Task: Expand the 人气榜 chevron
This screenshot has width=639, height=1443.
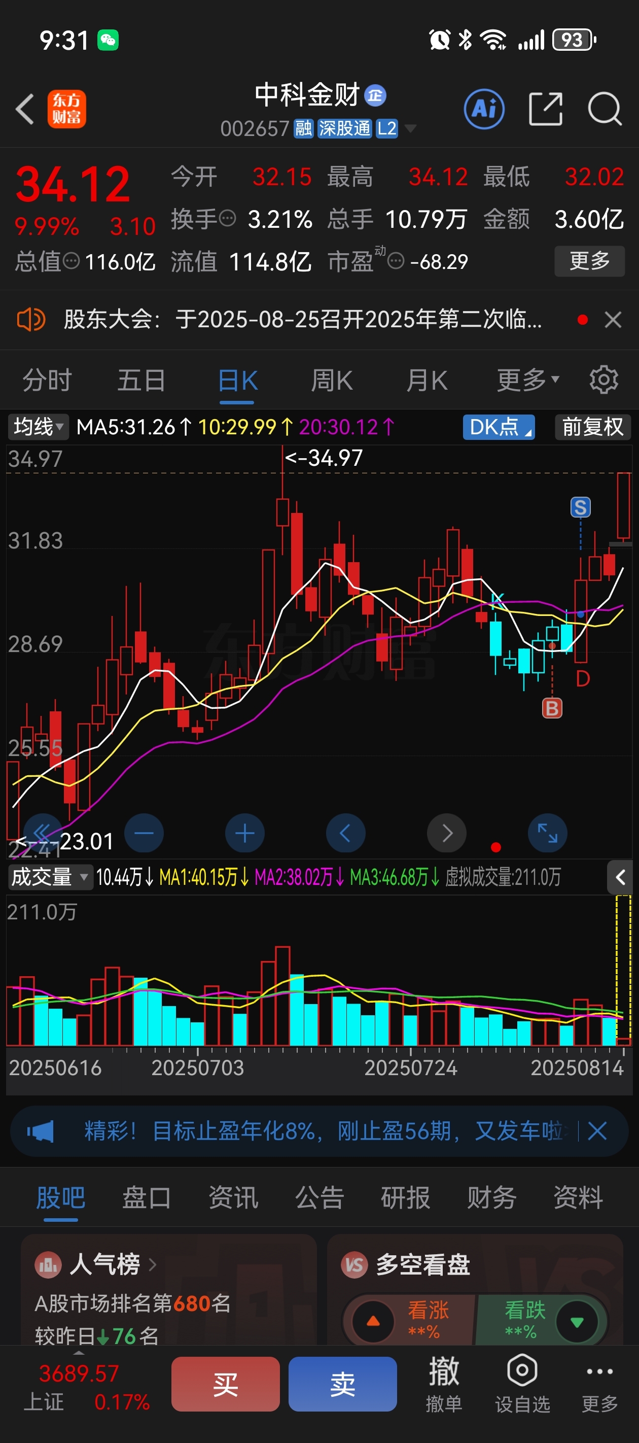Action: point(153,1264)
